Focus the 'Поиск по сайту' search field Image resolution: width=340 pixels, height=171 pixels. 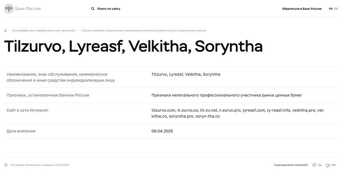click(x=109, y=9)
